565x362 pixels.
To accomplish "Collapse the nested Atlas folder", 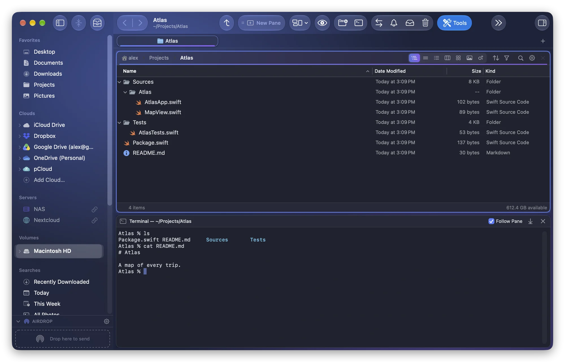I will coord(125,92).
